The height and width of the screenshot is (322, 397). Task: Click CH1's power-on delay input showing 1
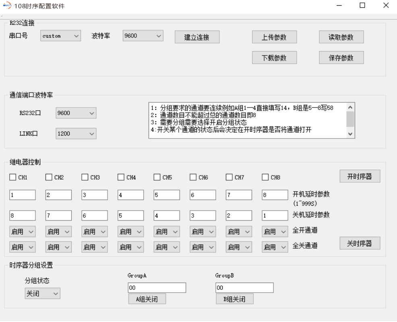[x=22, y=194]
